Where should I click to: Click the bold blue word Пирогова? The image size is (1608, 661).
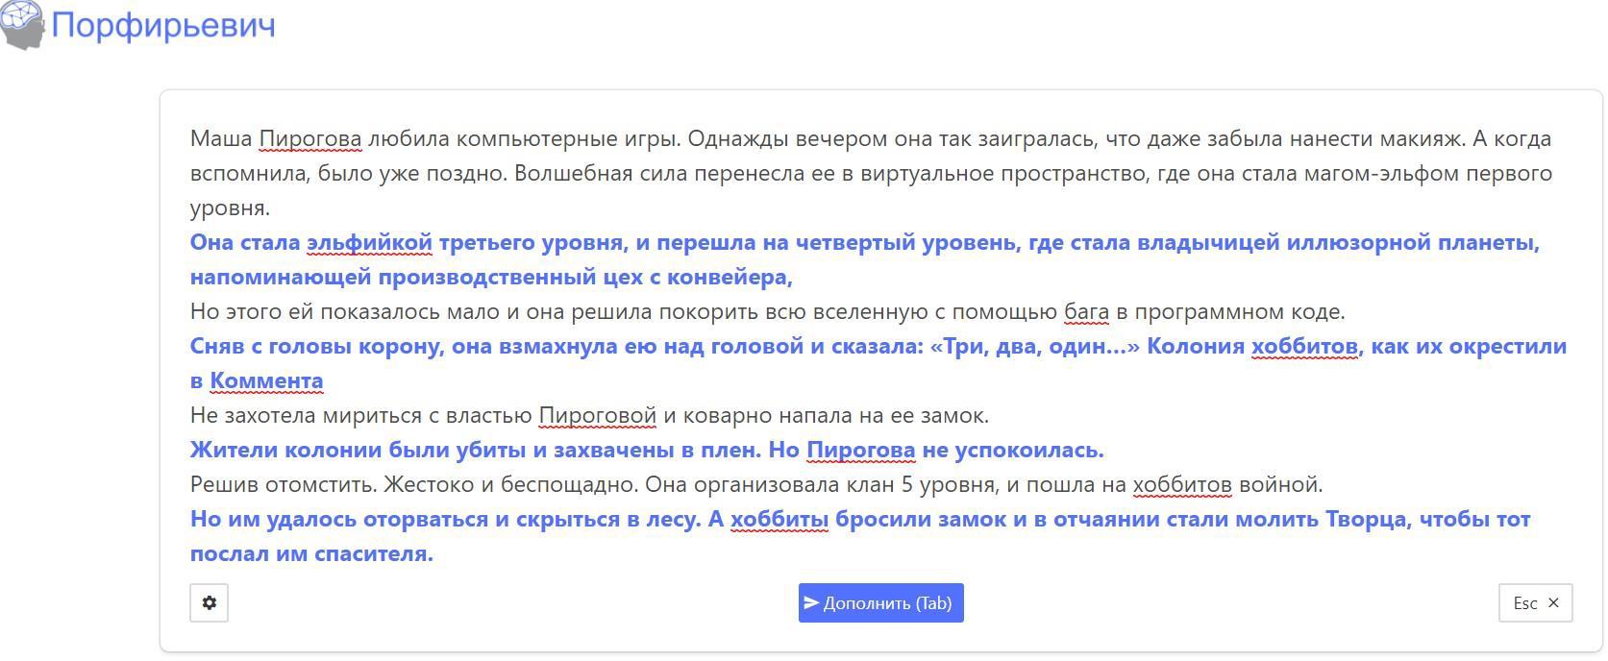pyautogui.click(x=860, y=451)
